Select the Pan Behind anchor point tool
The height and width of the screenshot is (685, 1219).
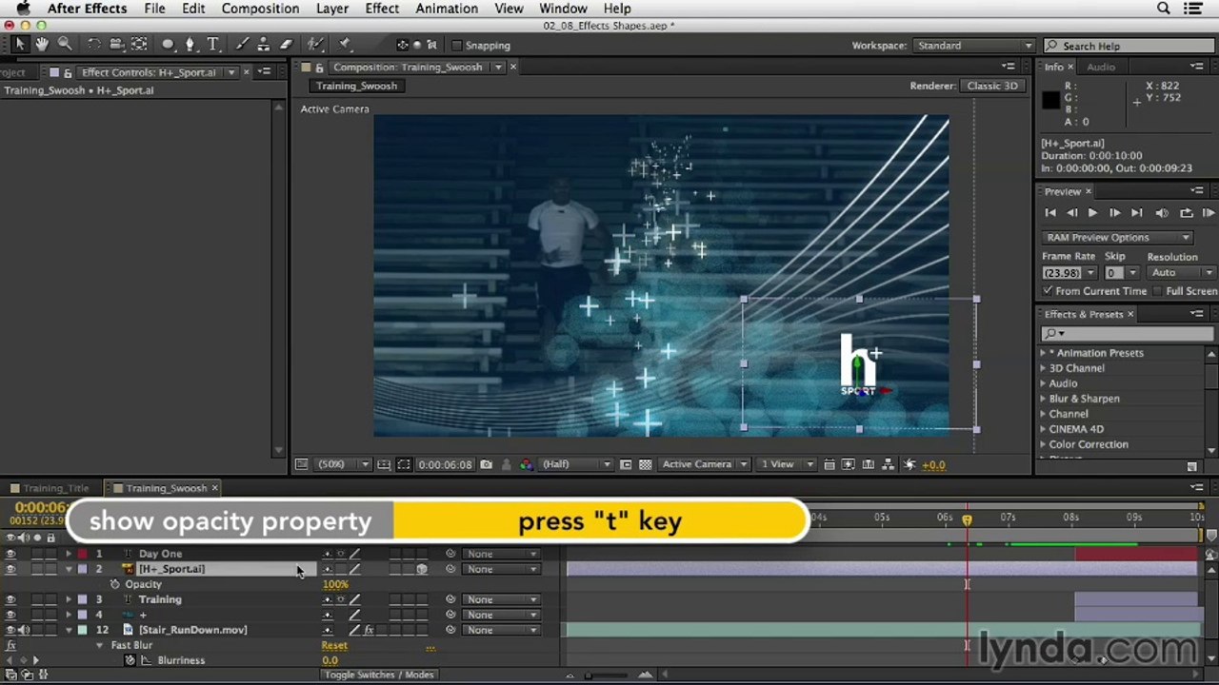click(139, 45)
